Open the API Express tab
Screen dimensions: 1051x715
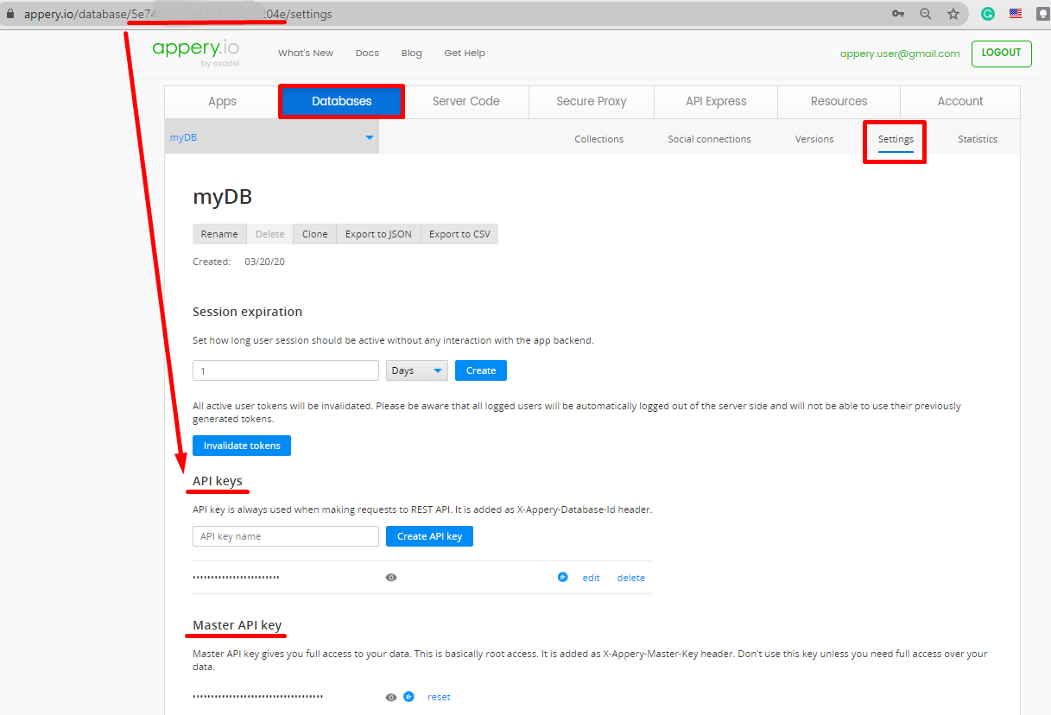[716, 101]
